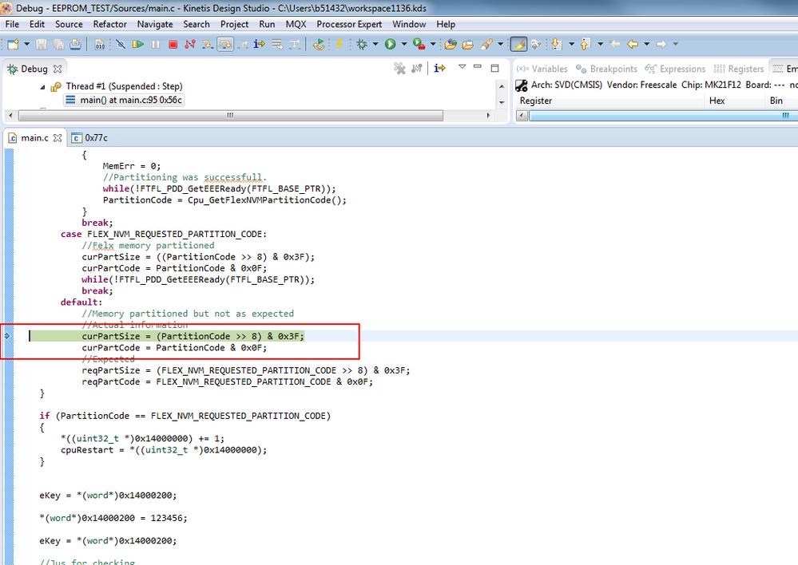This screenshot has width=798, height=565.
Task: Click the Back navigation yellow arrow
Action: pos(633,44)
